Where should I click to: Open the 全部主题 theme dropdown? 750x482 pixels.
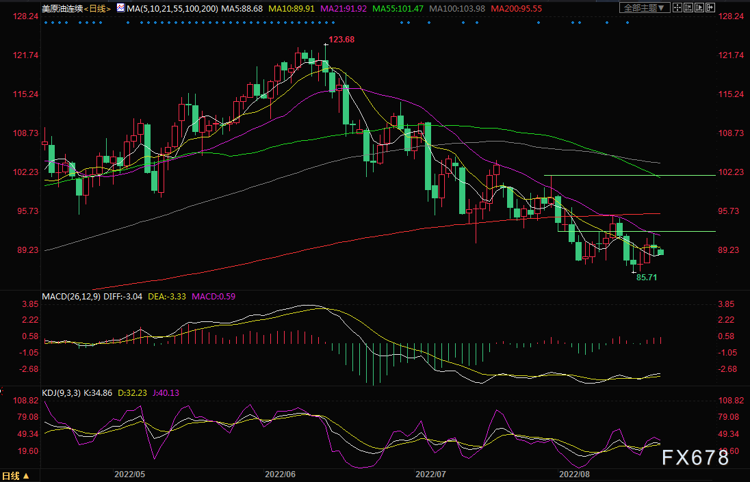(645, 8)
